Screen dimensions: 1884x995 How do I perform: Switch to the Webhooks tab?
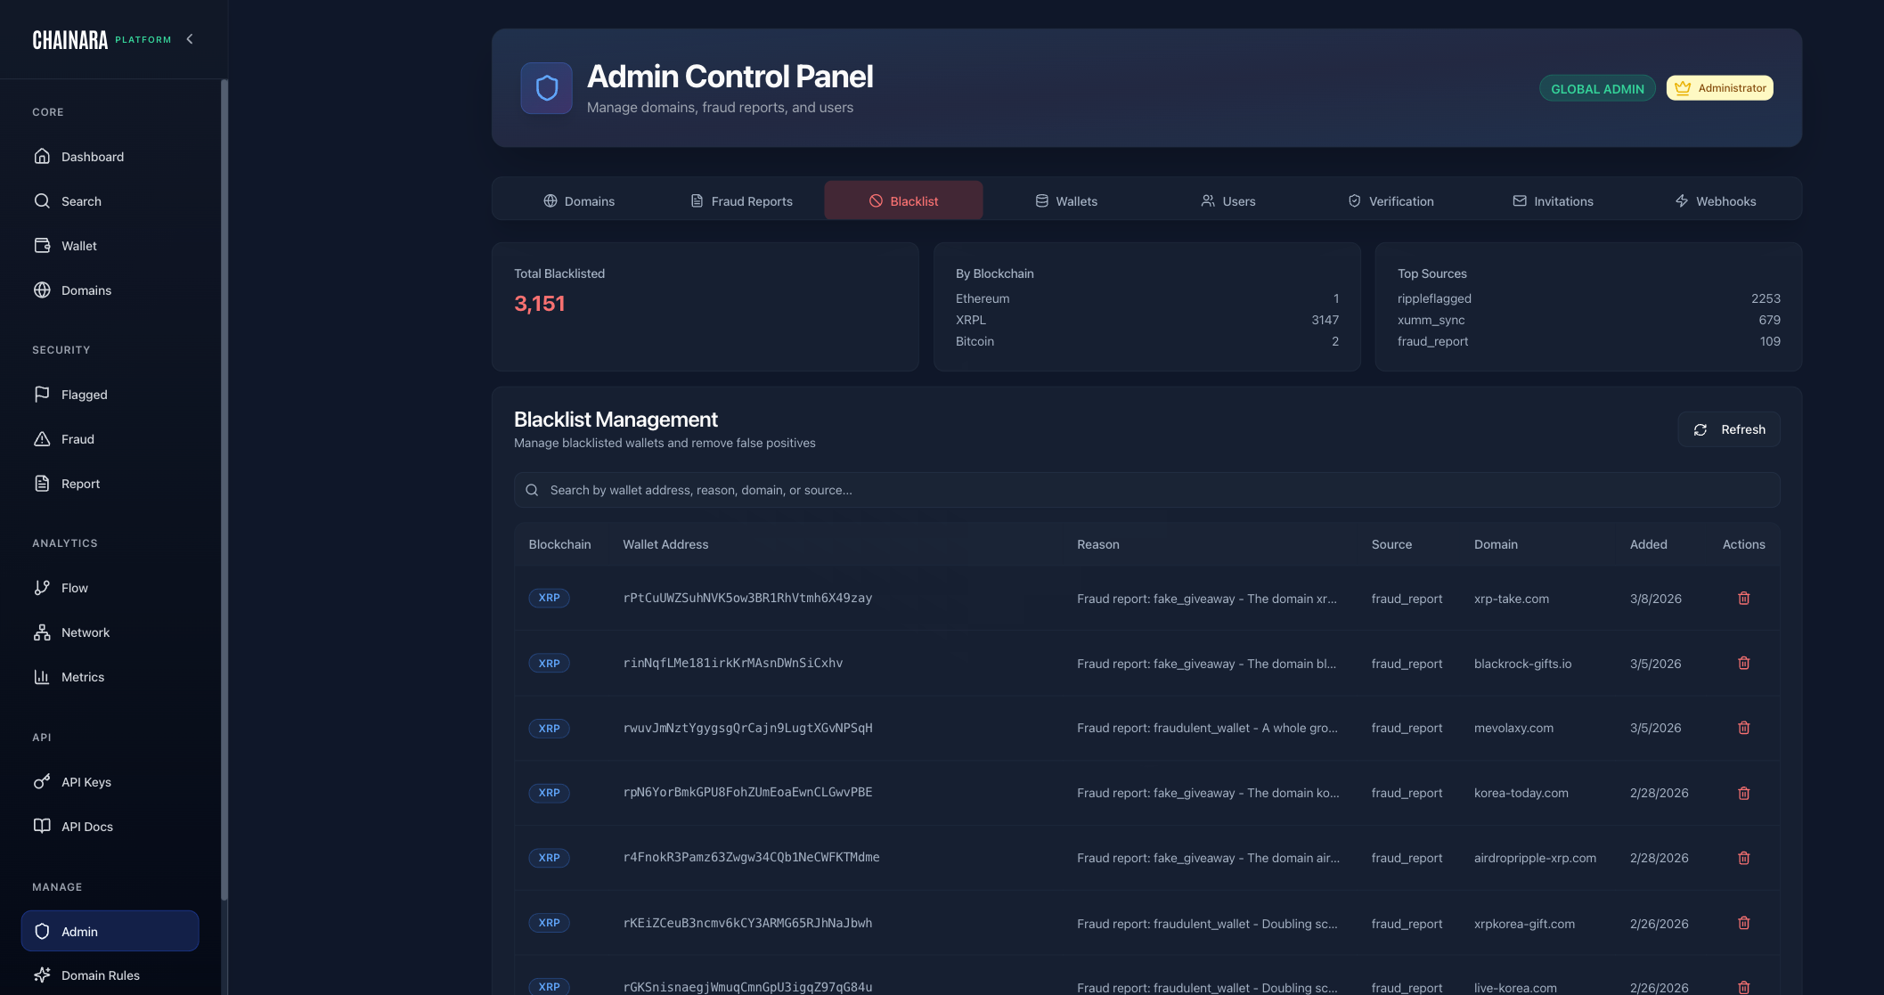(1715, 201)
